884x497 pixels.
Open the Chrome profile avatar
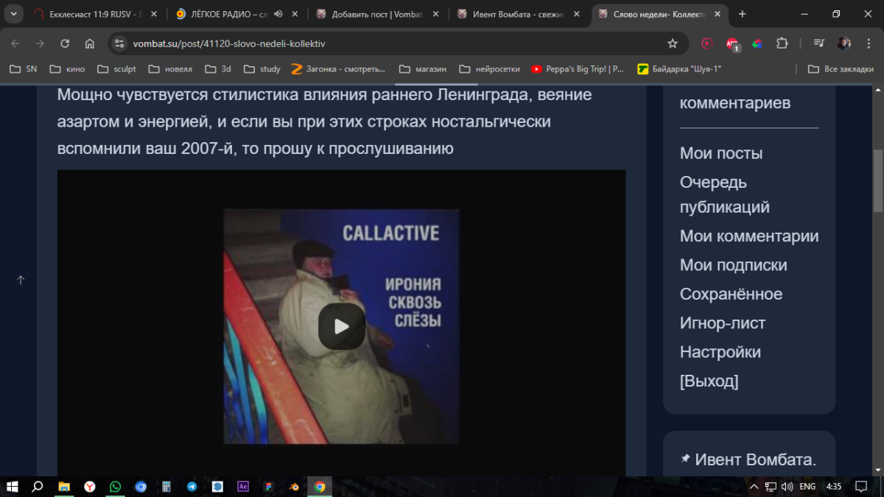coord(844,43)
